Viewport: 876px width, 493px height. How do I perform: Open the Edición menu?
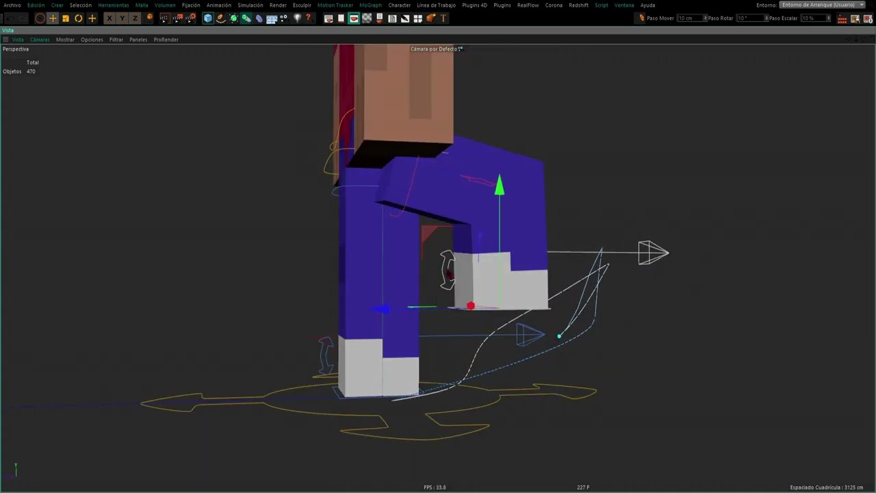[x=36, y=5]
